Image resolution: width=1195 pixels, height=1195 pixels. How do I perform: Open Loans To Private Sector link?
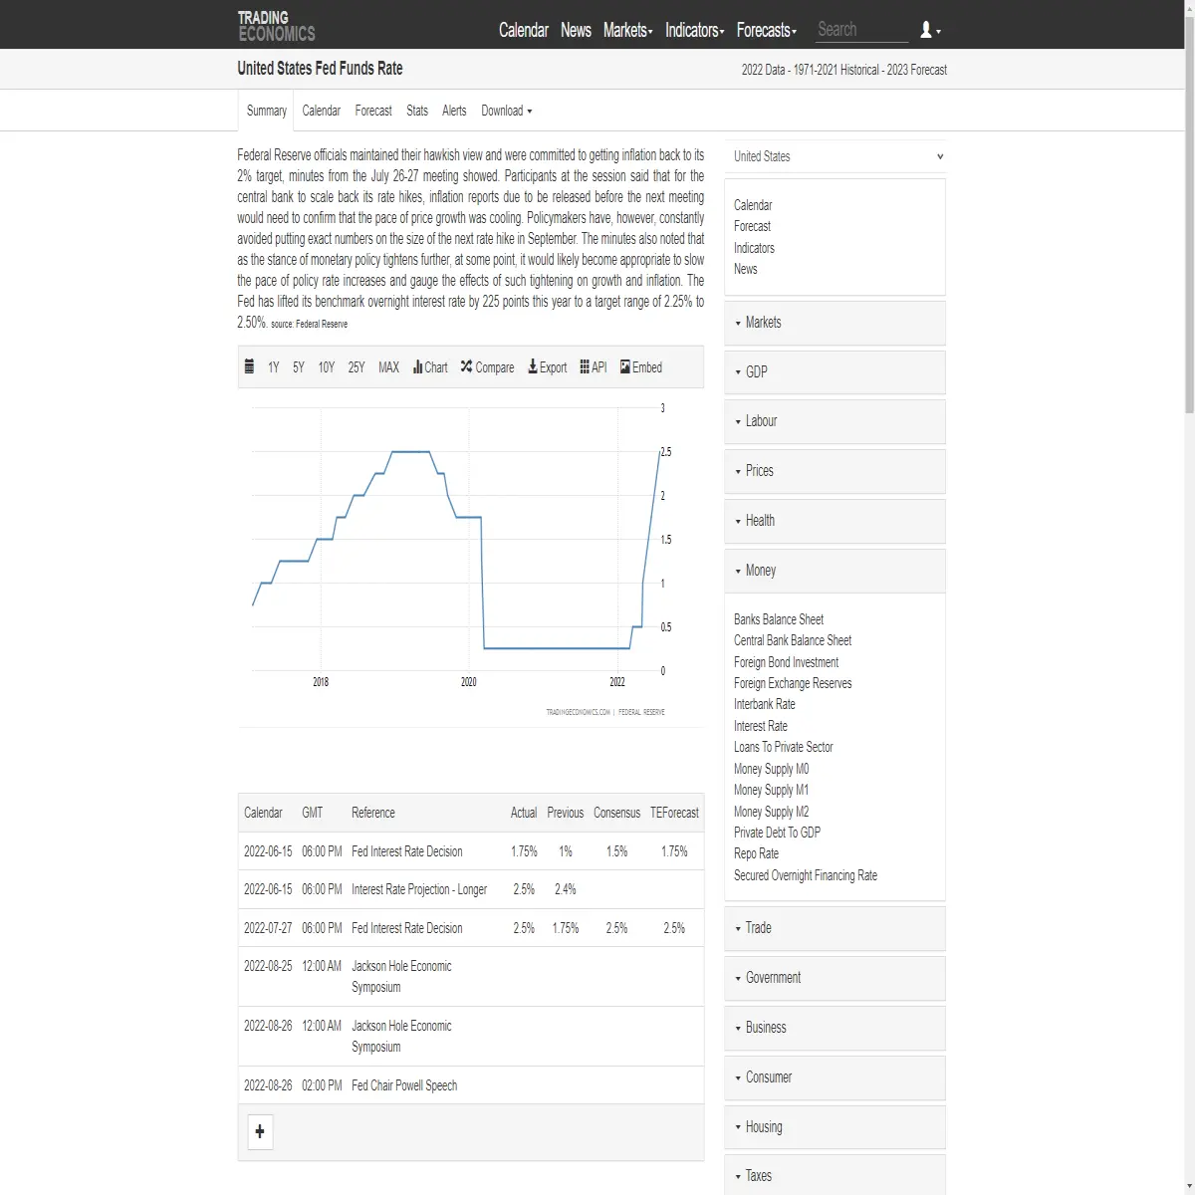point(784,747)
